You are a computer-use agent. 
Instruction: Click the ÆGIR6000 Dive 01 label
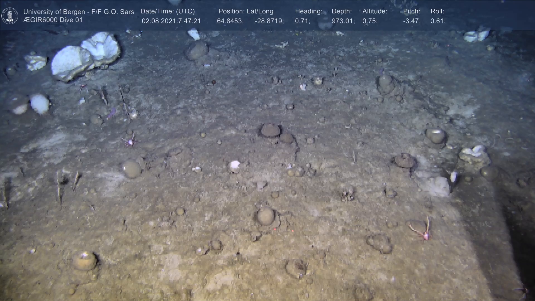(x=53, y=20)
